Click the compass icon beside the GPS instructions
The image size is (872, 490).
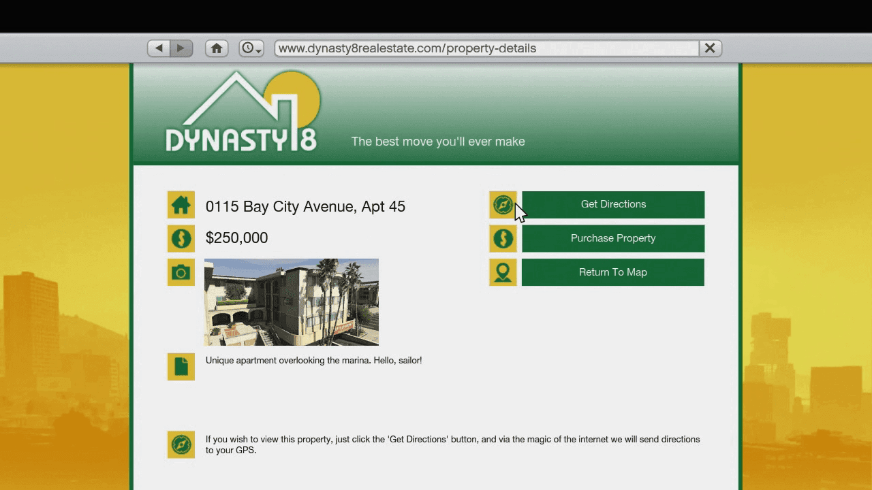point(181,444)
